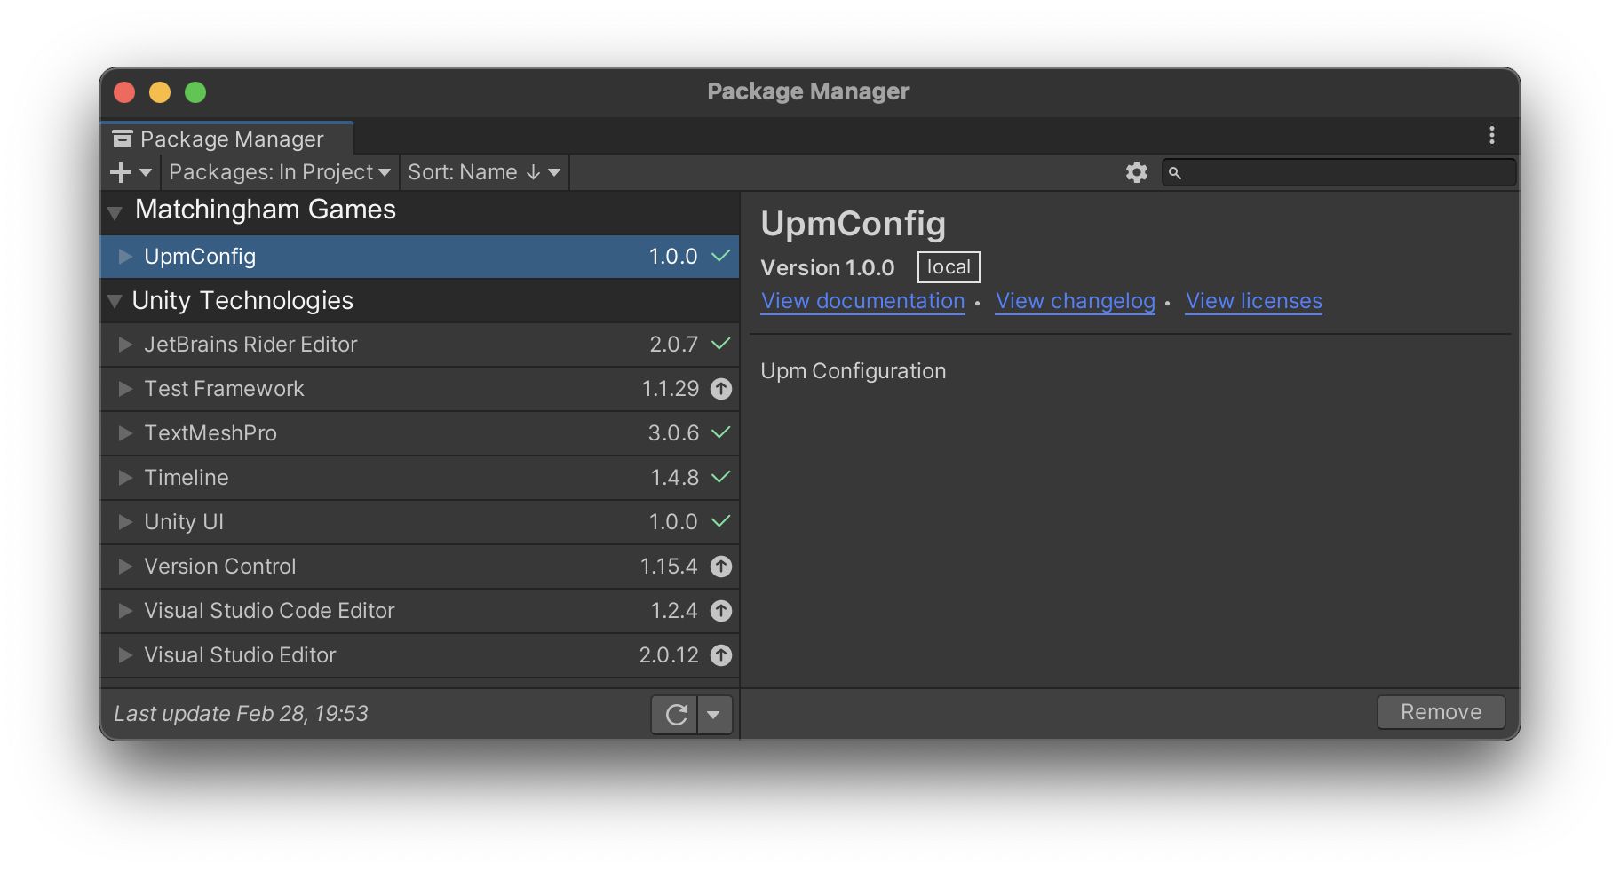This screenshot has height=872, width=1620.
Task: Expand the JetBrains Rider Editor row
Action: tap(125, 345)
